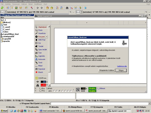Viewport: 151px width, 113px height.
Task: Open the Kijelölés menu
Action: (x=8, y=4)
